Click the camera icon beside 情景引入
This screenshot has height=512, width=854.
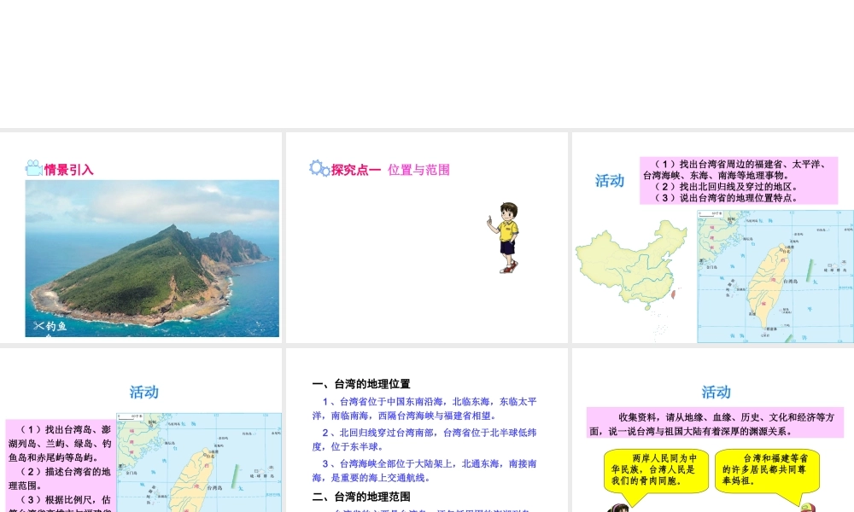click(x=34, y=168)
